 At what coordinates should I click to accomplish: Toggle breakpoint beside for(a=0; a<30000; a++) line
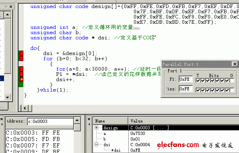click(21, 69)
